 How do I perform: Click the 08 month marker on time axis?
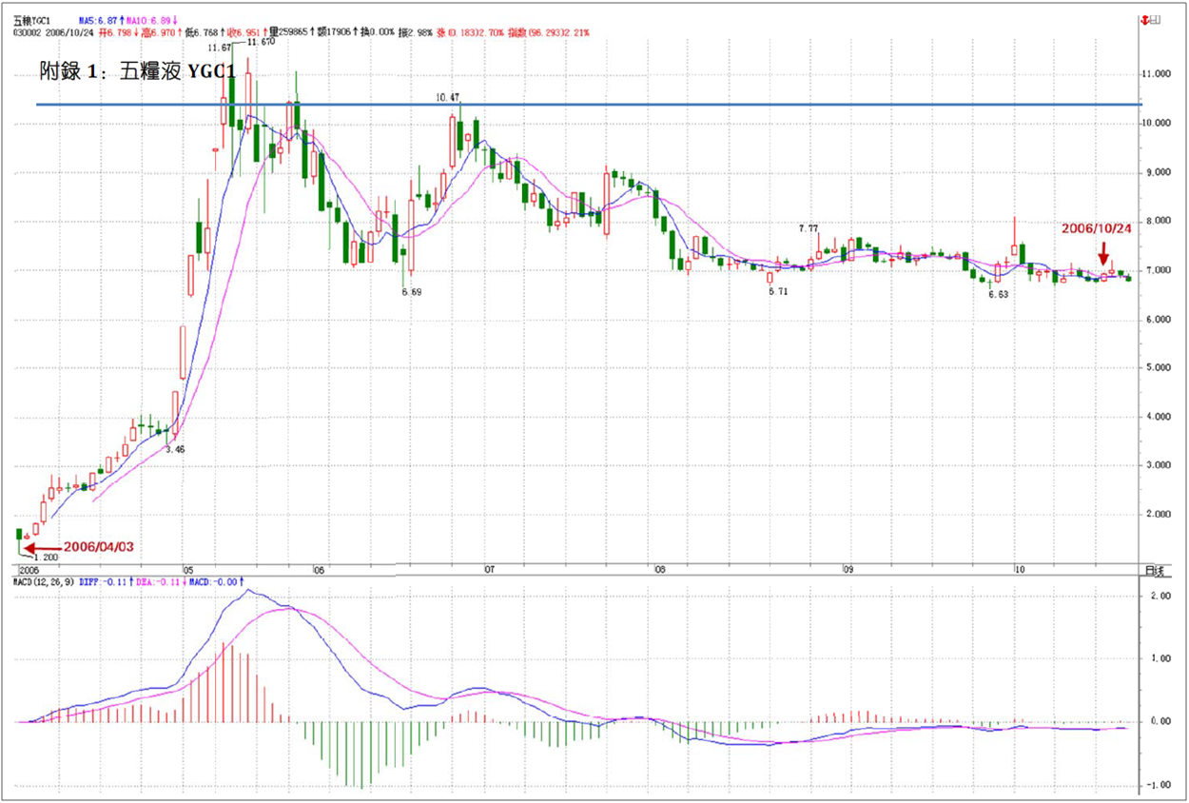click(x=659, y=570)
